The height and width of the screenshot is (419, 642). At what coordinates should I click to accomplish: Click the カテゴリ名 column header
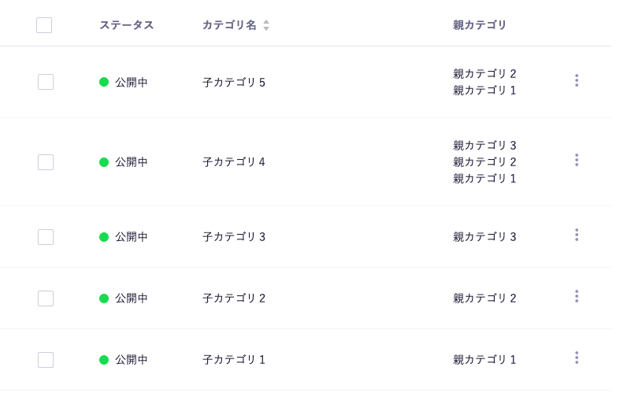229,25
